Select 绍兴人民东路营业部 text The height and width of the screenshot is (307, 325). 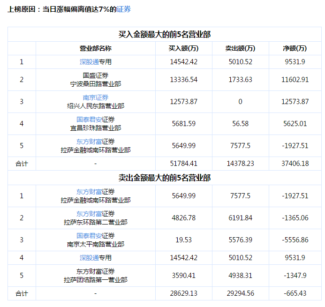(96, 106)
